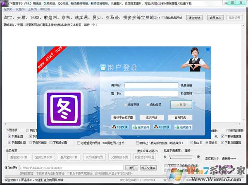
Task: Open 官方网店 from the login dialog
Action: pyautogui.click(x=180, y=117)
